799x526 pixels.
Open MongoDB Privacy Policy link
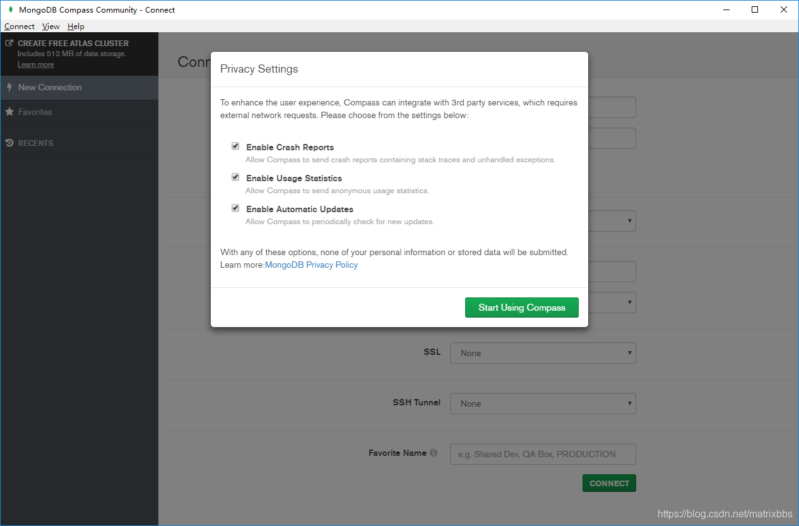(311, 265)
